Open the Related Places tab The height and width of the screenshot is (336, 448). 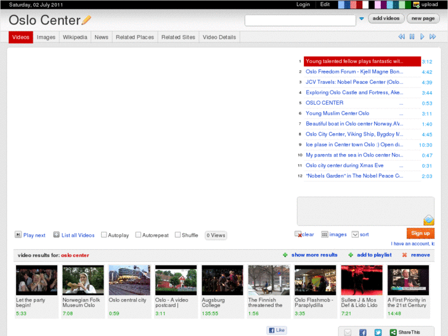coord(135,37)
